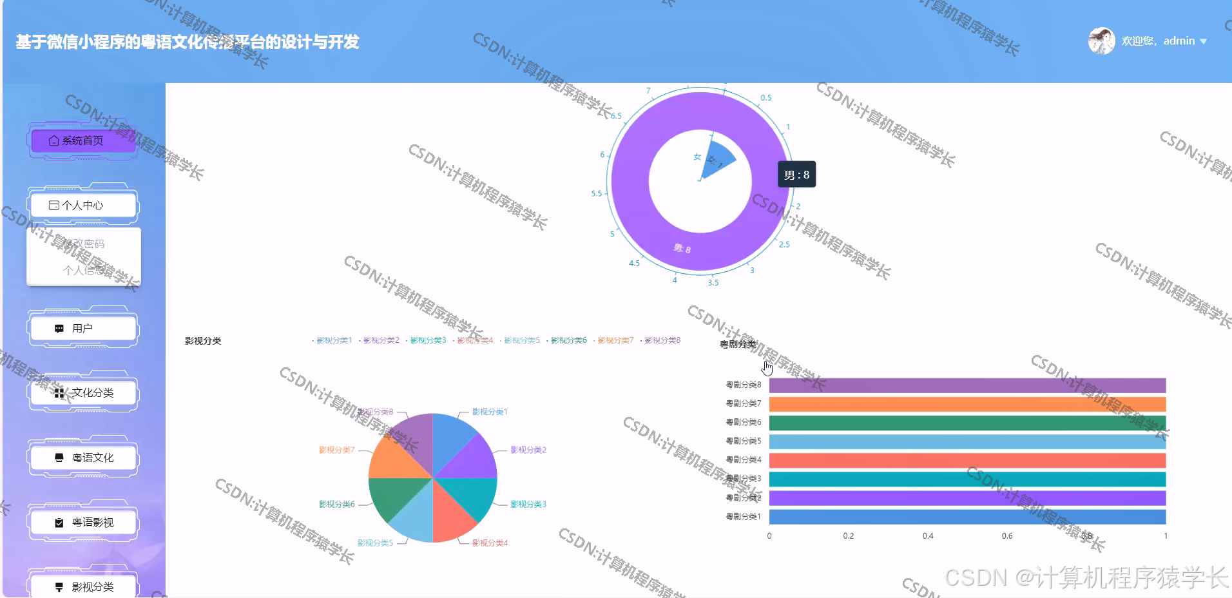Click the orange bar for 粤剧分类7
Screen dimensions: 1232x598
tap(967, 404)
